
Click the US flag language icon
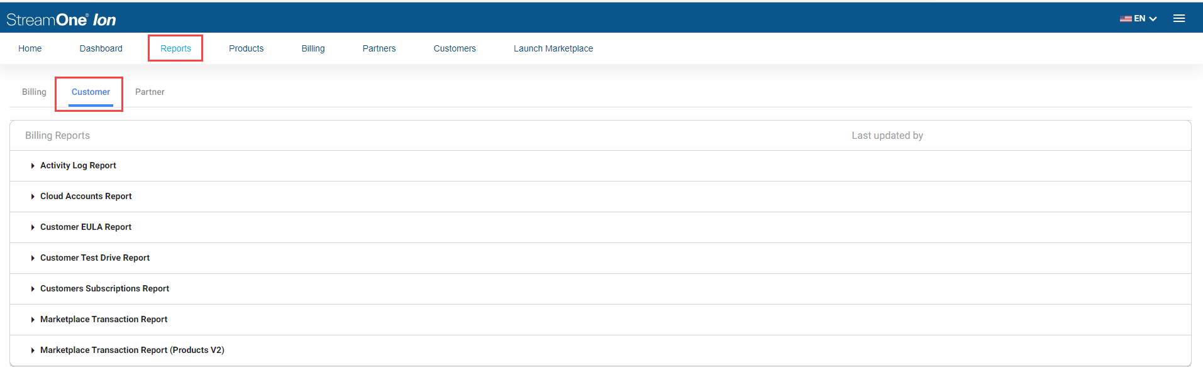pos(1126,19)
